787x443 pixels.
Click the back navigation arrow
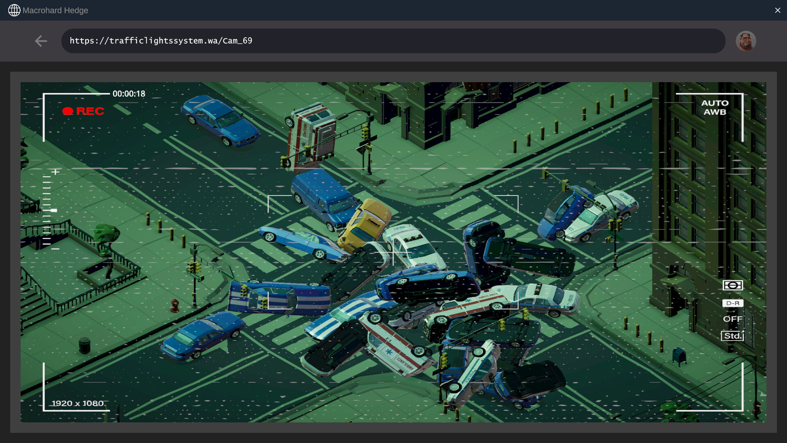point(41,41)
